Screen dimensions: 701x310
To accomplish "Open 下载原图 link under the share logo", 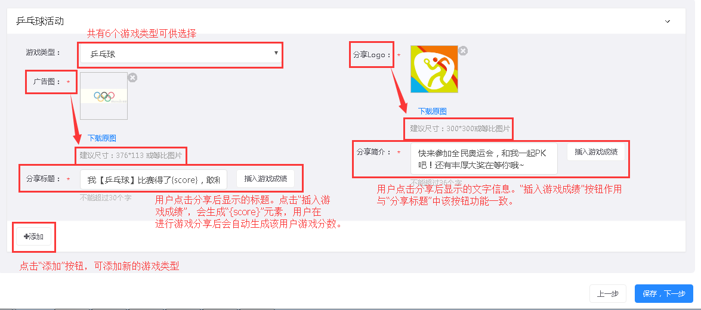I will (433, 111).
